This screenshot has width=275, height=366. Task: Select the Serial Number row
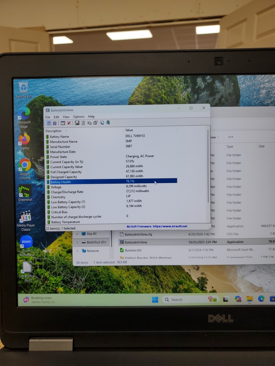coord(111,146)
